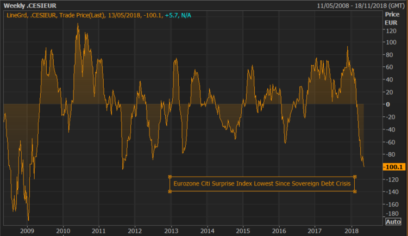Viewport: 408px width, 236px height.
Task: Click the -120 y-axis label
Action: [x=392, y=179]
